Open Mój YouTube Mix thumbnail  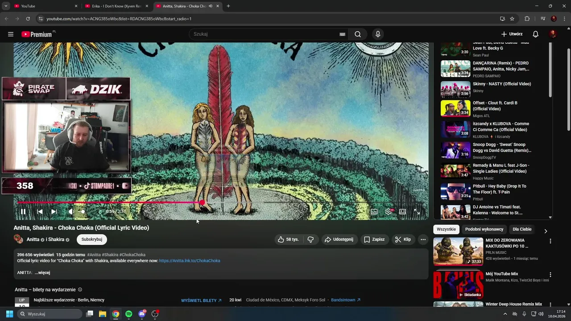pos(458,284)
